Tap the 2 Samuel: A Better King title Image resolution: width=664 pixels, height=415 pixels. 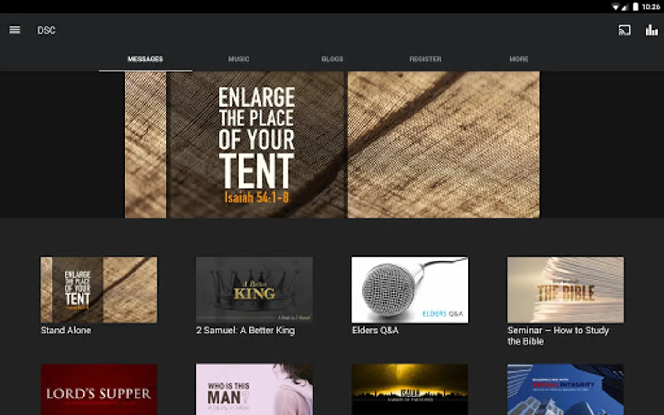[245, 331]
